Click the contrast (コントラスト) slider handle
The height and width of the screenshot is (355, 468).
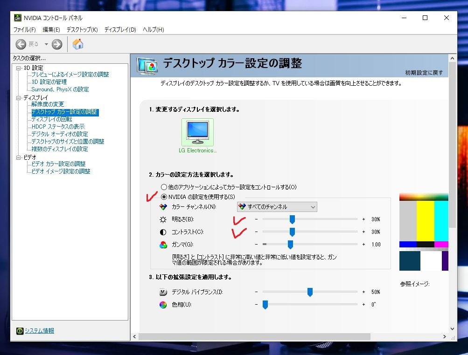click(x=292, y=232)
